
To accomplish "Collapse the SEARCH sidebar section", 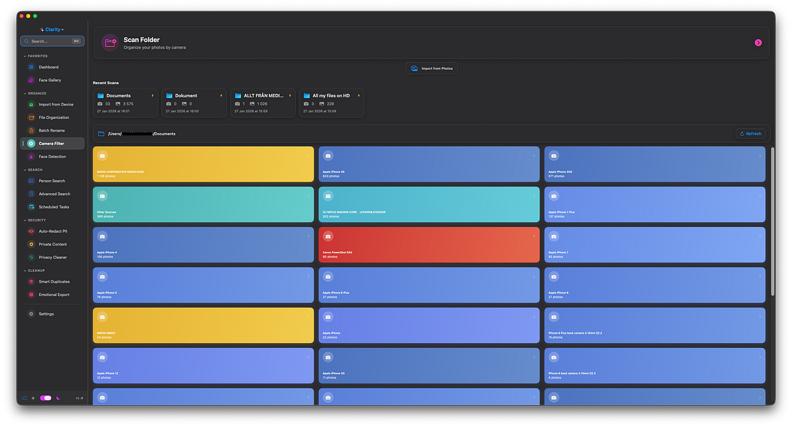I will (25, 170).
